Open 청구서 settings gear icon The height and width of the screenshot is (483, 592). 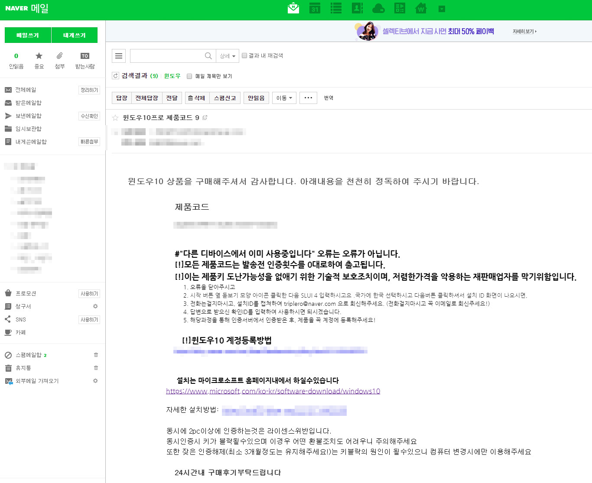tap(95, 306)
